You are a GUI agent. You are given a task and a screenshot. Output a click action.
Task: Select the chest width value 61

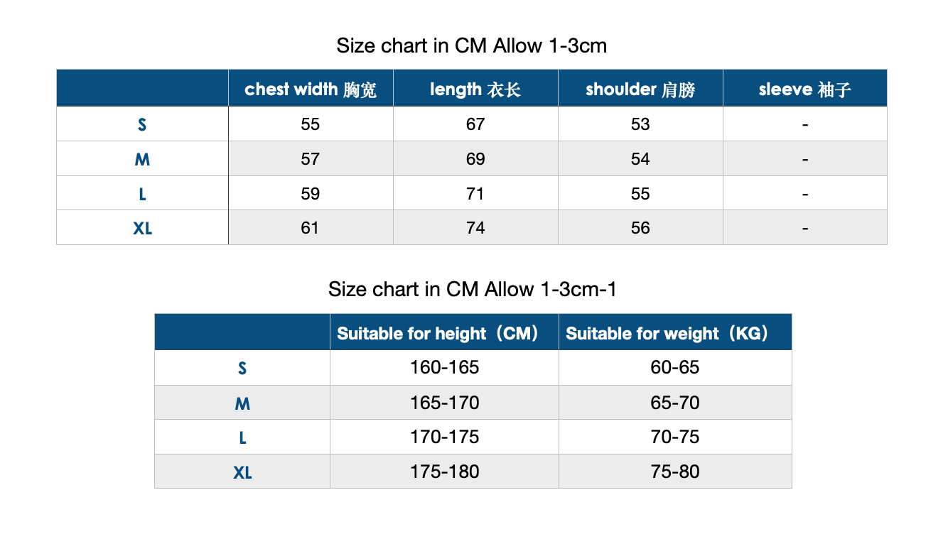[311, 228]
